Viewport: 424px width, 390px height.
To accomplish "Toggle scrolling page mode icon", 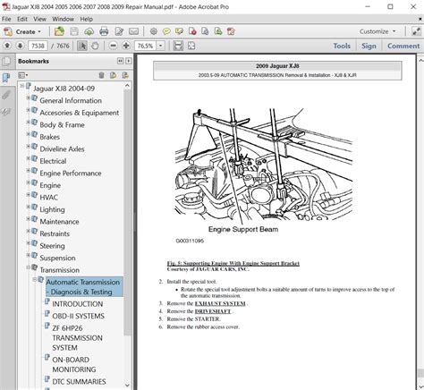I will click(178, 46).
